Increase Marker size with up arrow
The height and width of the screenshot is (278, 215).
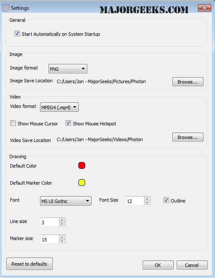62,237
